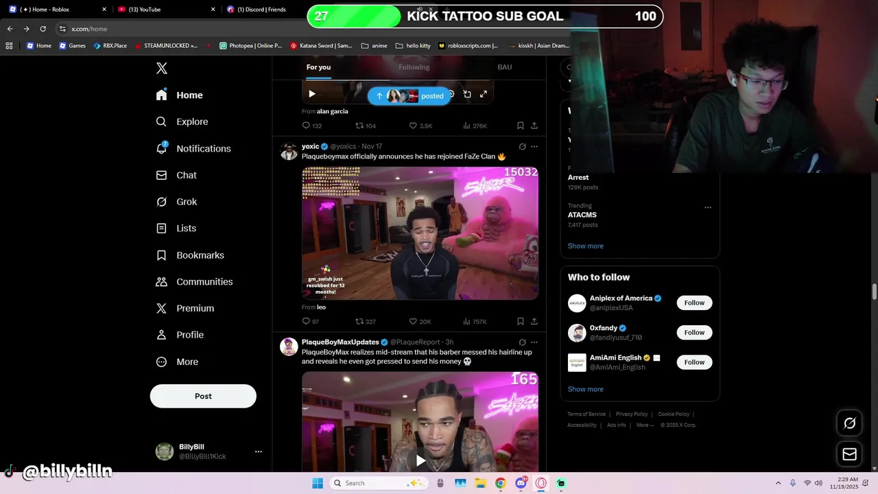Image resolution: width=878 pixels, height=494 pixels.
Task: Play the top video from alan garcia
Action: 311,94
